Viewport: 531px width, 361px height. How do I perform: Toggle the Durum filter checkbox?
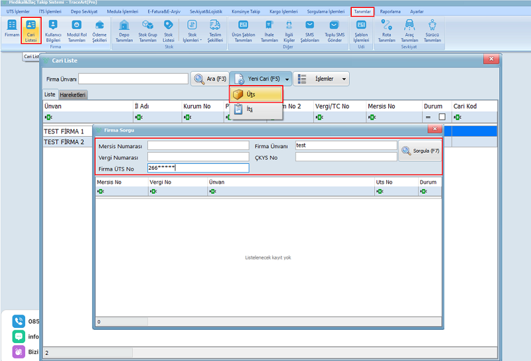tap(442, 117)
